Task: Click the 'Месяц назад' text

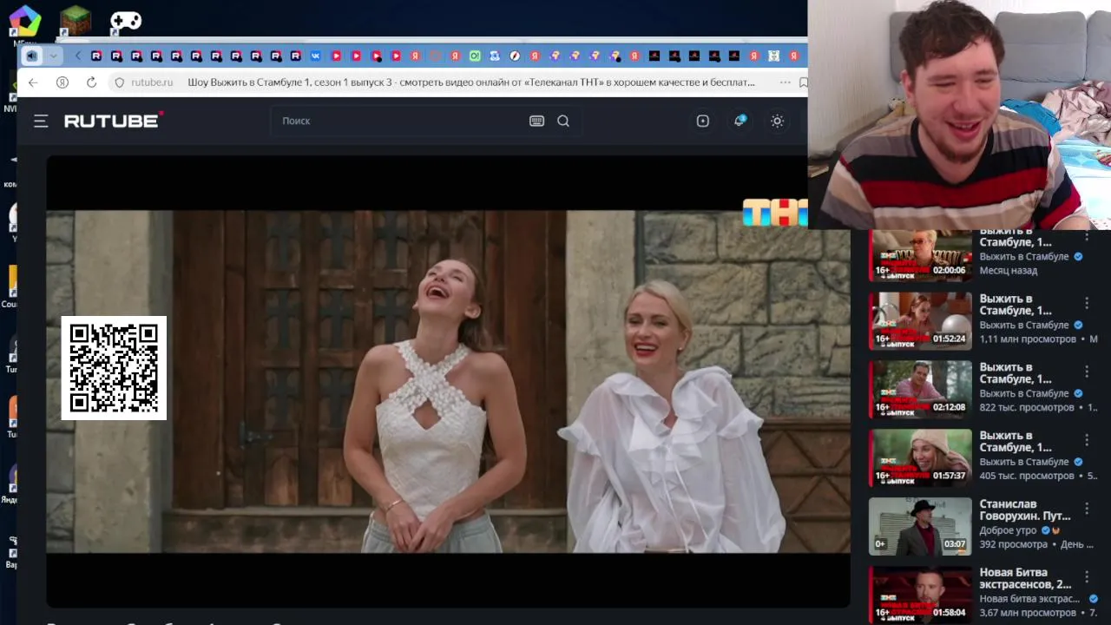Action: coord(1009,271)
